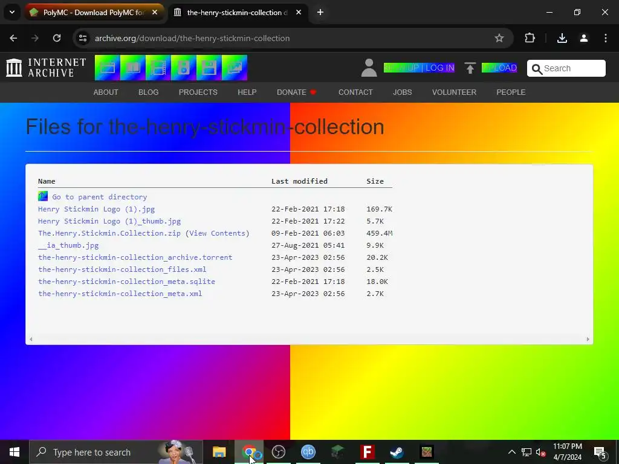The width and height of the screenshot is (619, 464).
Task: Open the Texts (book) icon in header
Action: [x=132, y=68]
